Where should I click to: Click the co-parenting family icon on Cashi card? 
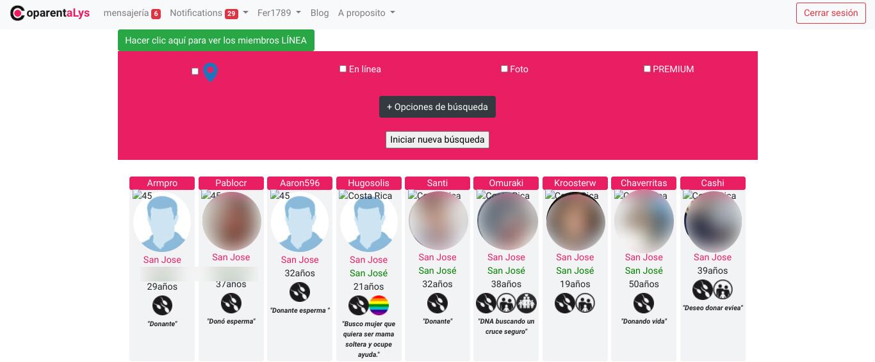(723, 290)
